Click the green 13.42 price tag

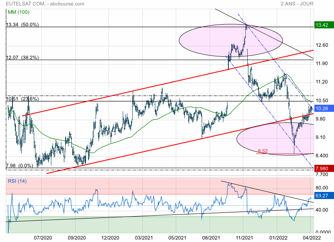324,25
